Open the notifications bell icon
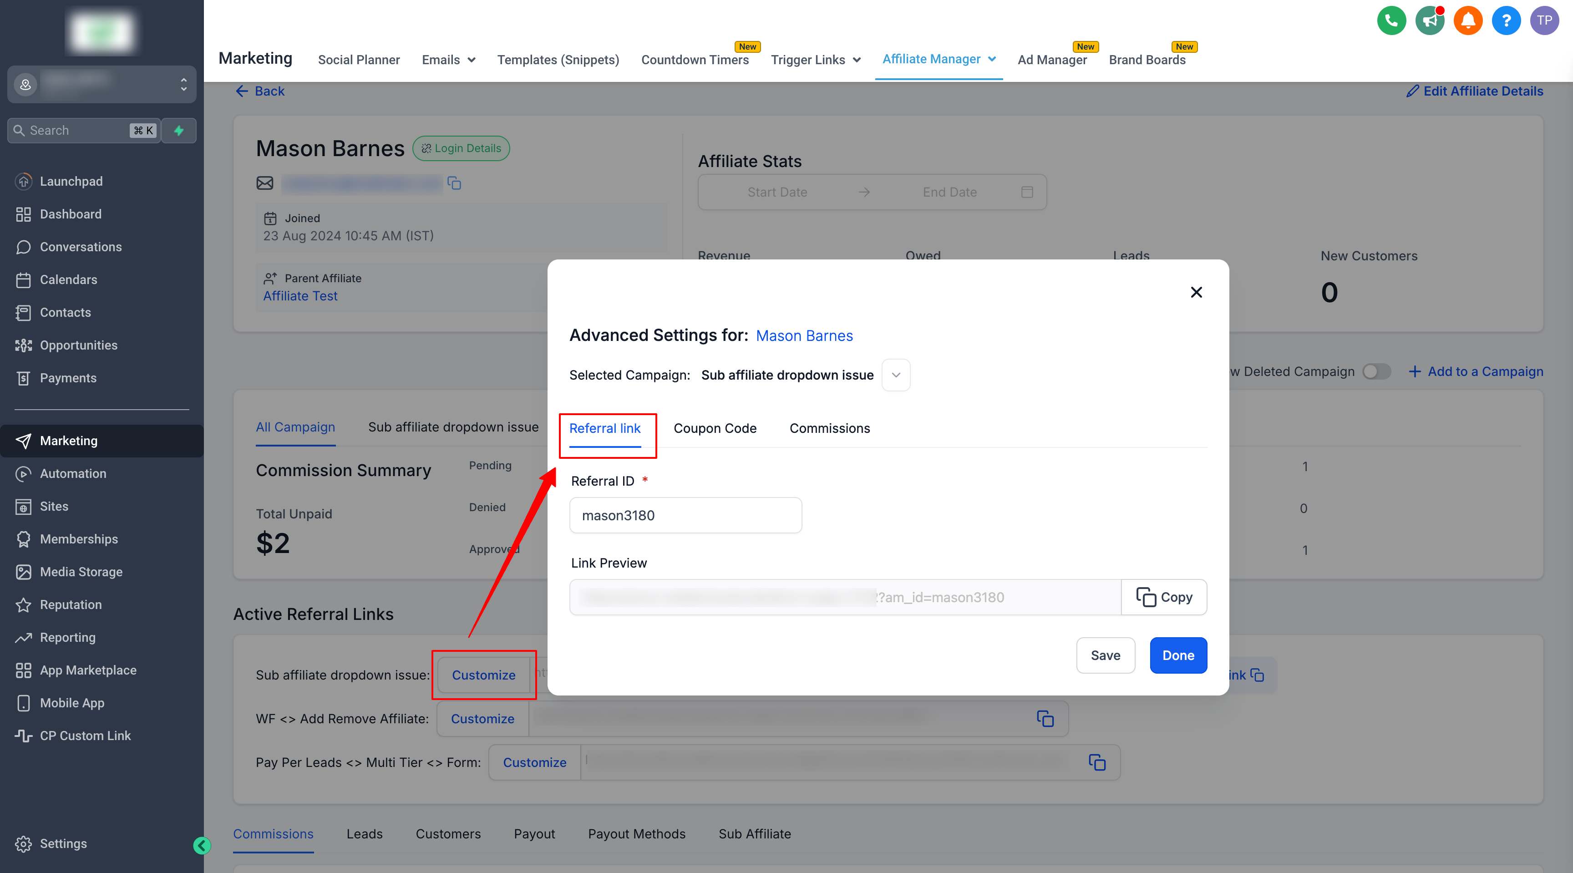 pyautogui.click(x=1468, y=21)
